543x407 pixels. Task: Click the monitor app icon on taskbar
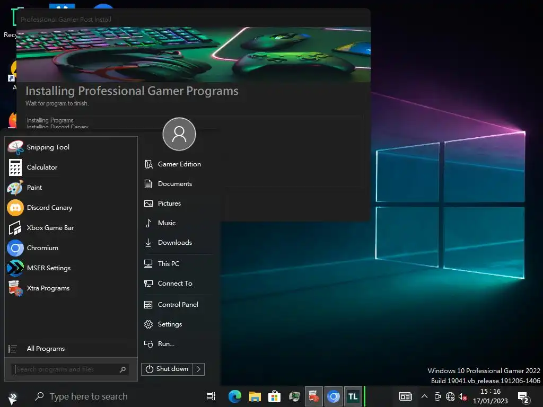pyautogui.click(x=294, y=396)
